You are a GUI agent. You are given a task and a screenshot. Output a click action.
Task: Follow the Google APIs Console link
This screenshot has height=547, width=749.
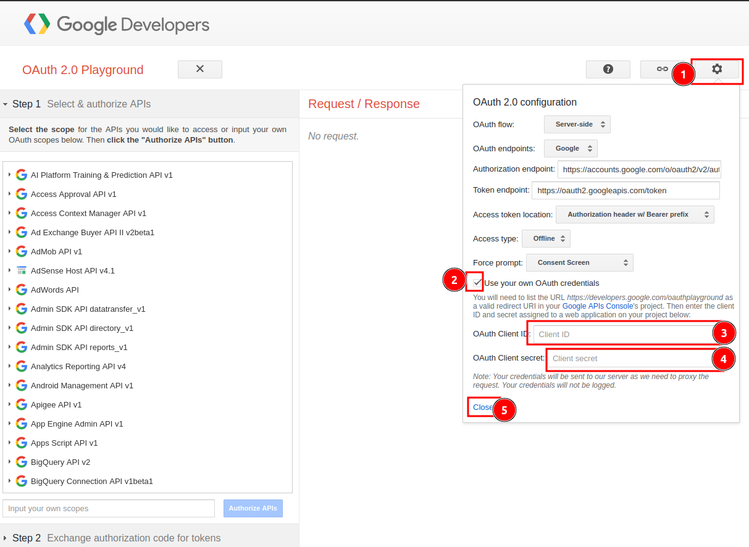(x=597, y=306)
